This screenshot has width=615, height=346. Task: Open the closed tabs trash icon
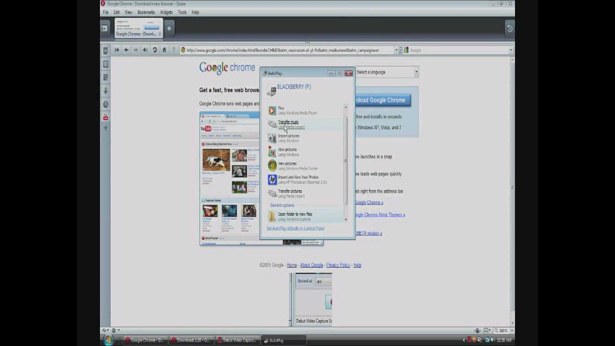pyautogui.click(x=510, y=29)
